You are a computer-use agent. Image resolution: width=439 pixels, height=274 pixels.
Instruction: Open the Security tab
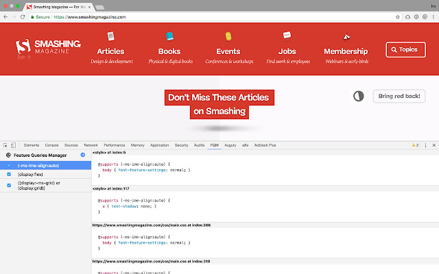[x=181, y=145]
